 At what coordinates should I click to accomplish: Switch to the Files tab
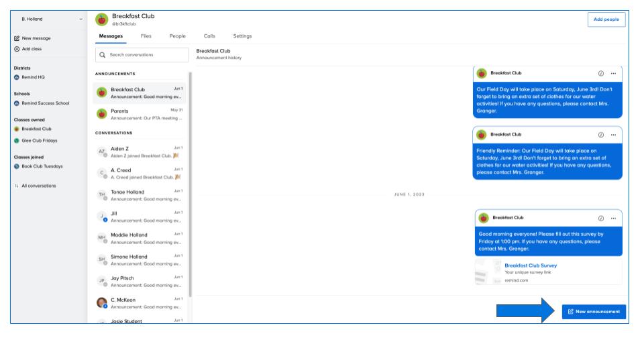point(146,36)
